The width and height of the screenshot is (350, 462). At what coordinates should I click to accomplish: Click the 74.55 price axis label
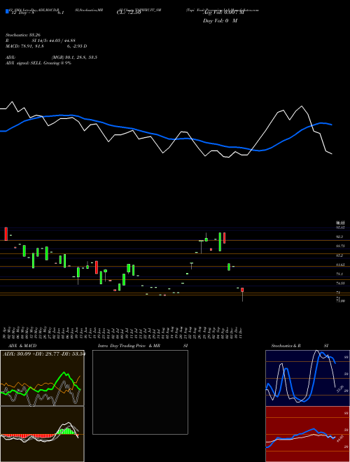click(x=341, y=283)
